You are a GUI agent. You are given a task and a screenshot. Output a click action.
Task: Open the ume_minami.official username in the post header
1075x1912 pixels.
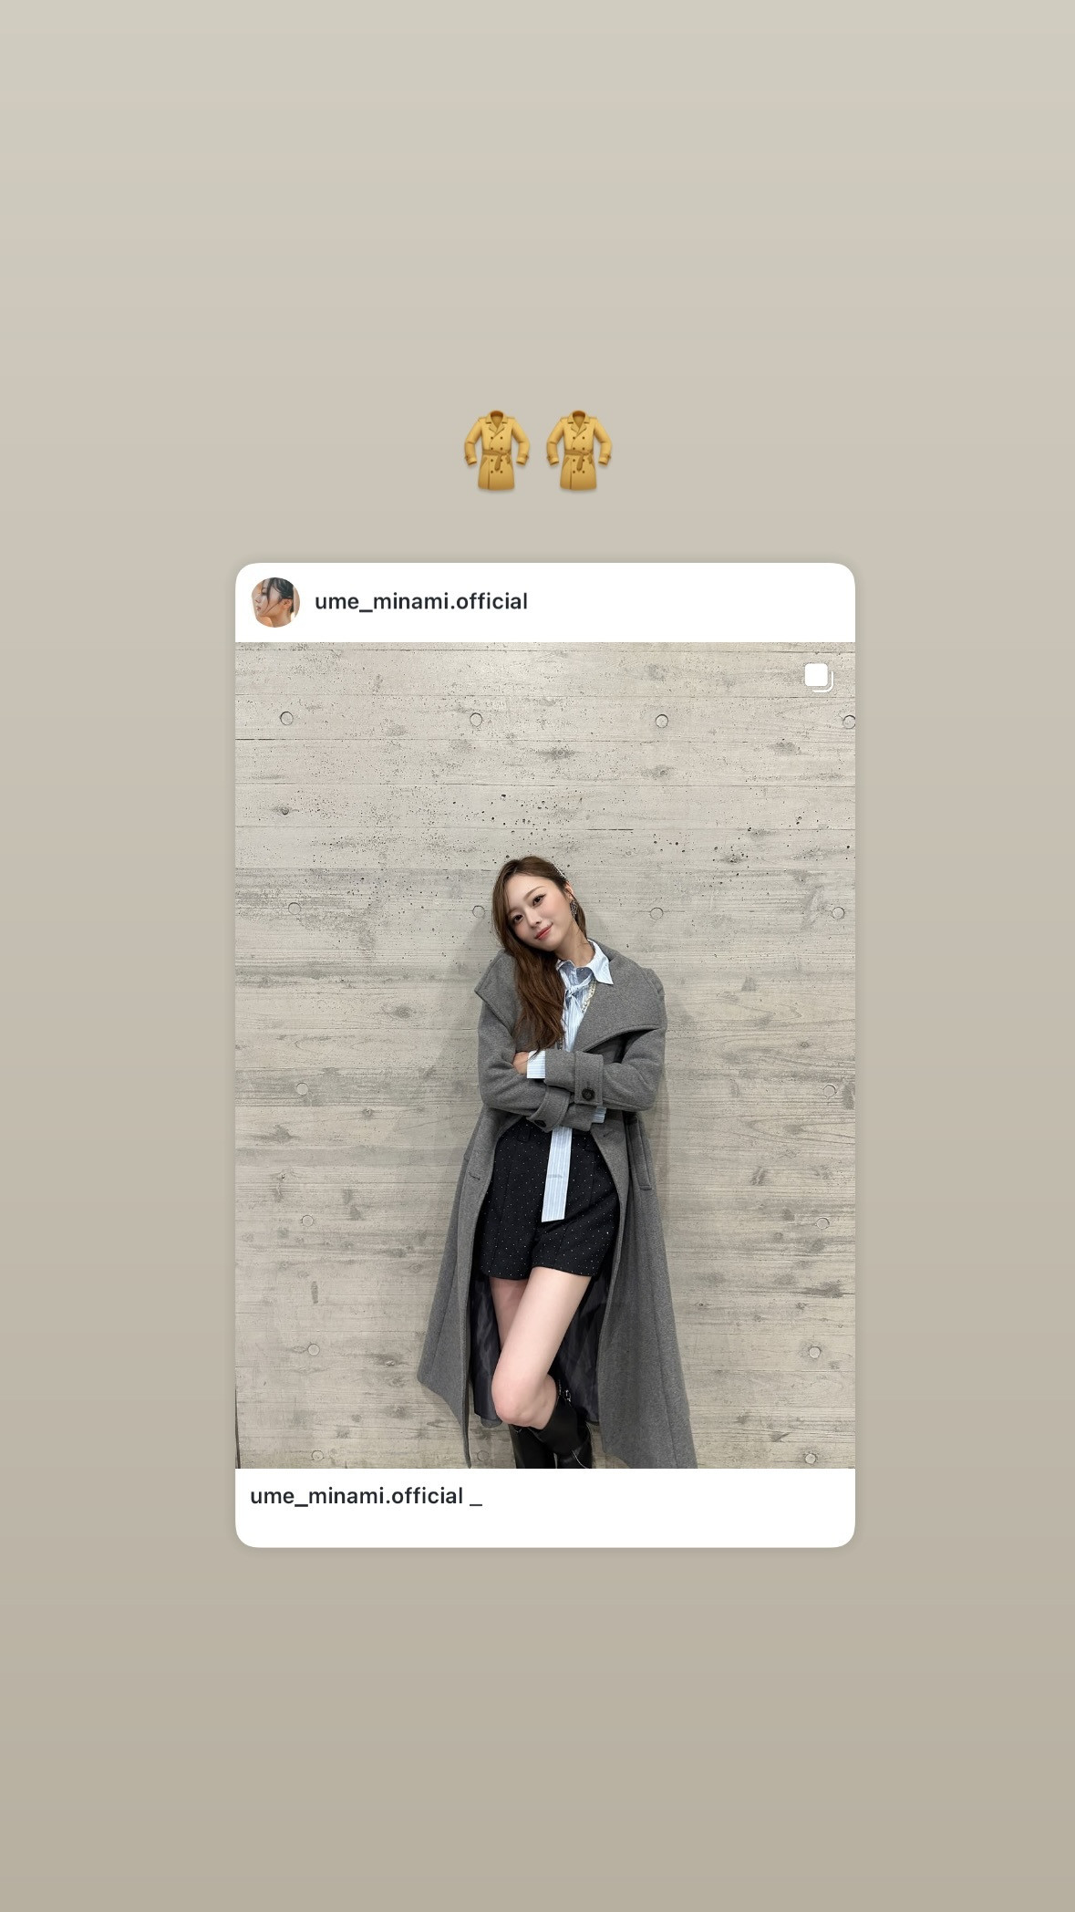click(421, 602)
